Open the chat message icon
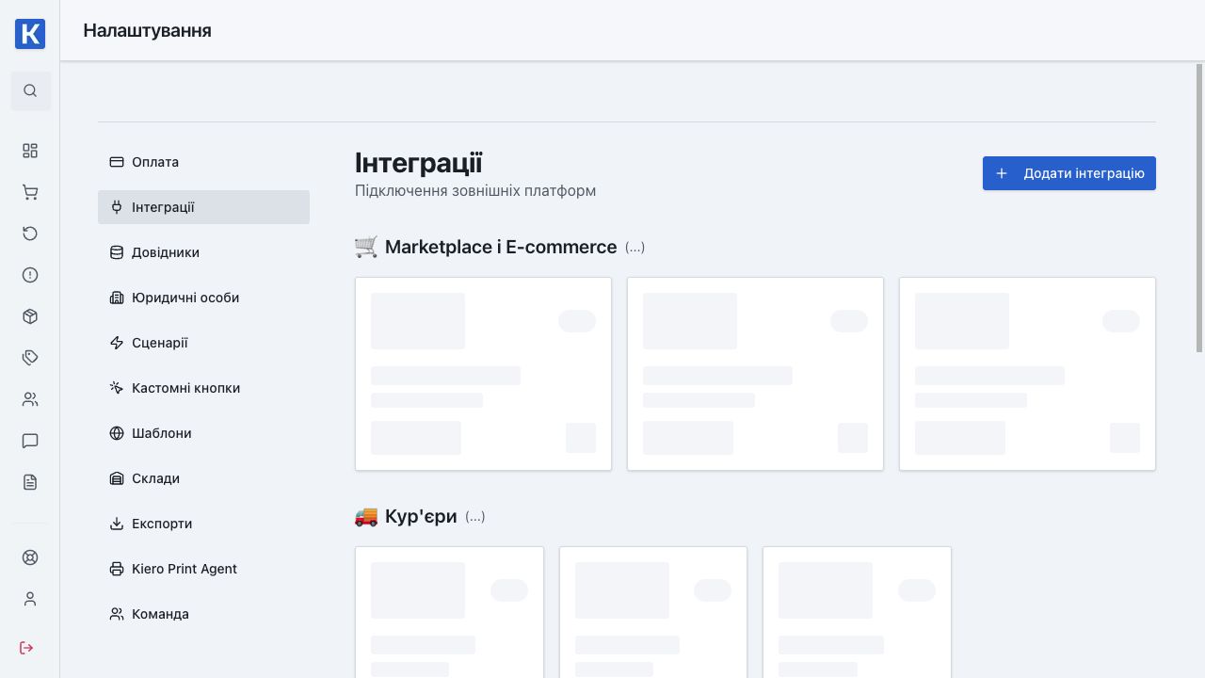 (x=30, y=441)
